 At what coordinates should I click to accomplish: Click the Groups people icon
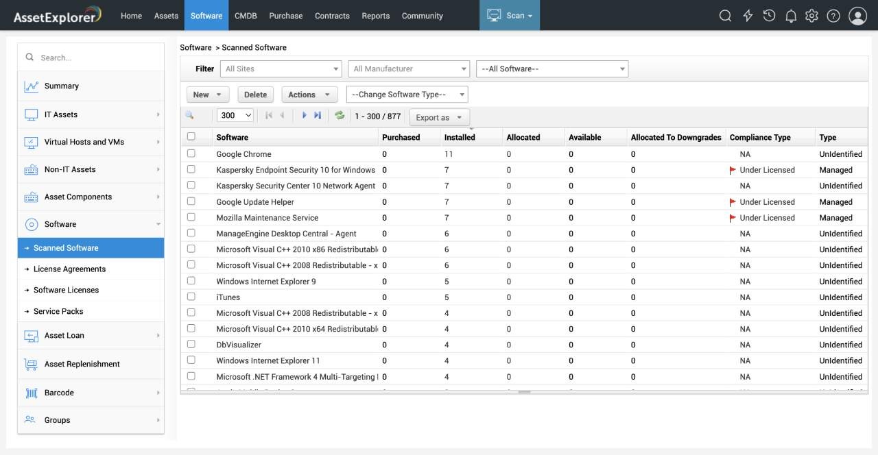30,419
